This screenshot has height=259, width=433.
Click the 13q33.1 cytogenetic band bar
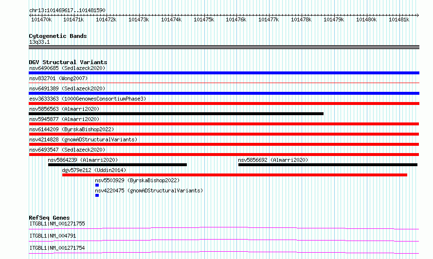click(224, 47)
